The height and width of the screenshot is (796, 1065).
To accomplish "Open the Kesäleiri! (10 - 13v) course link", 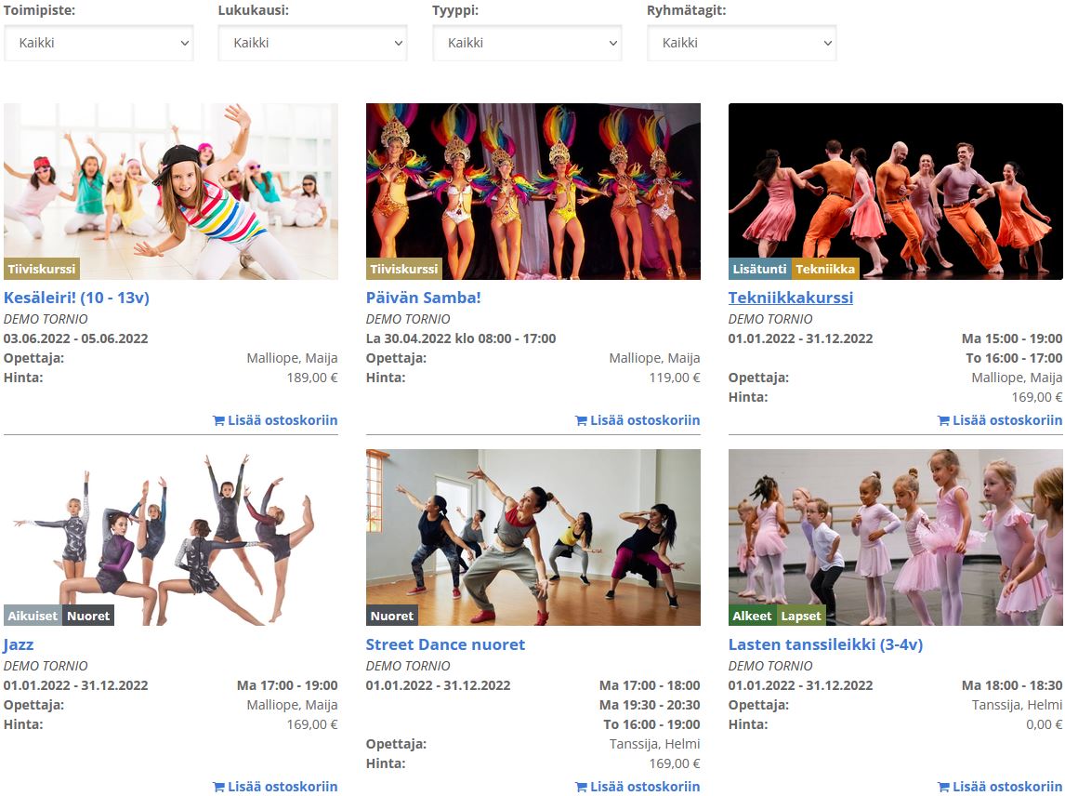I will (x=76, y=298).
